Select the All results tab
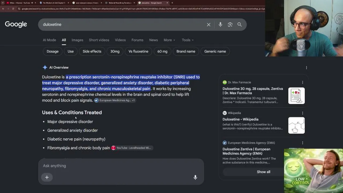Screen dimensions: 343x193 pos(64,40)
